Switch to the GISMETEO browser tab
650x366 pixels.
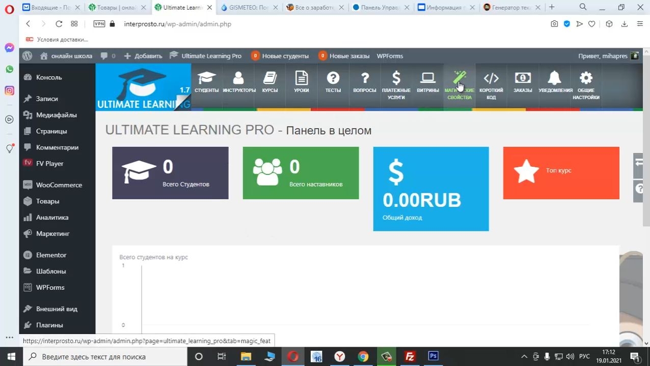(x=249, y=8)
